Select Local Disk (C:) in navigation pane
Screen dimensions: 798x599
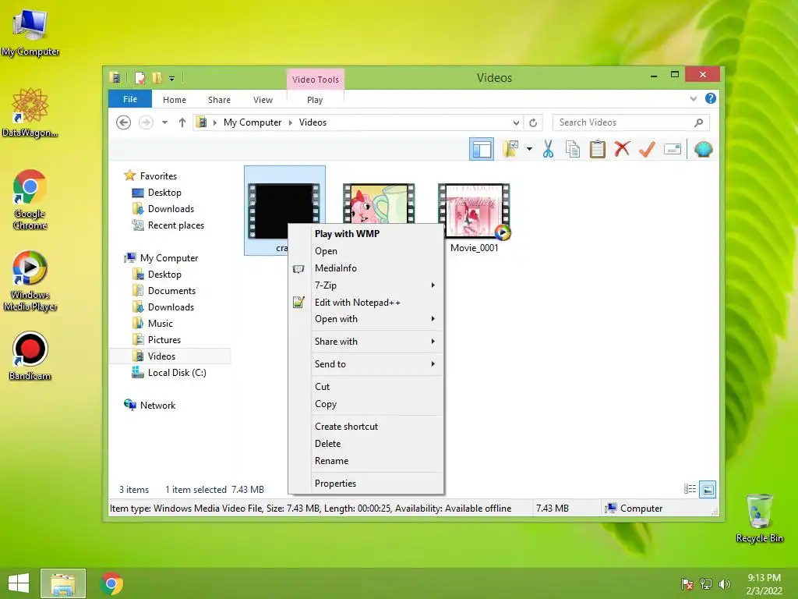(x=171, y=373)
